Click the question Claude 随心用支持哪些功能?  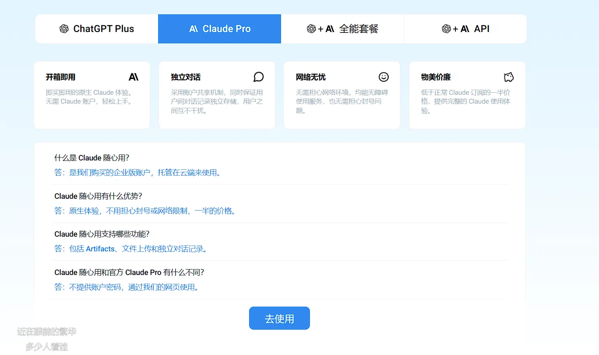pyautogui.click(x=102, y=234)
